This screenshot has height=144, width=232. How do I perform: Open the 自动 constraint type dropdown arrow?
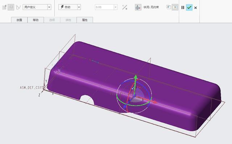tap(79, 7)
